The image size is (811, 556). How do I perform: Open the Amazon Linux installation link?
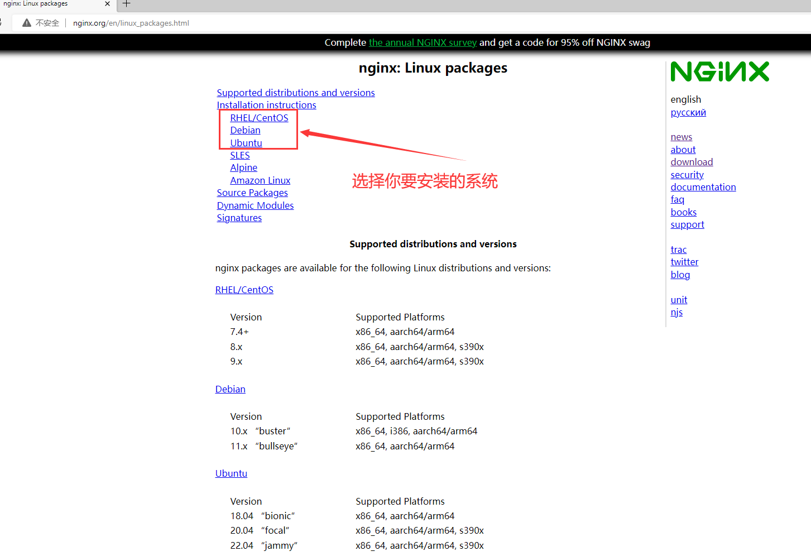coord(260,180)
